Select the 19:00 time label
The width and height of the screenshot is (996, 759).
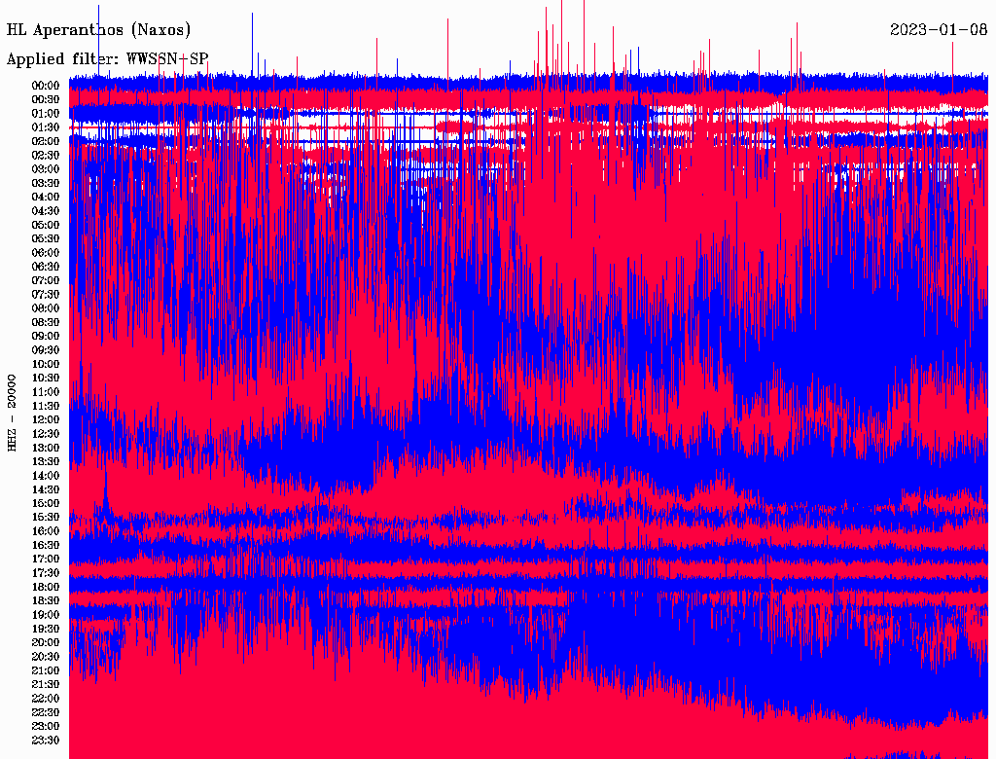tap(46, 615)
